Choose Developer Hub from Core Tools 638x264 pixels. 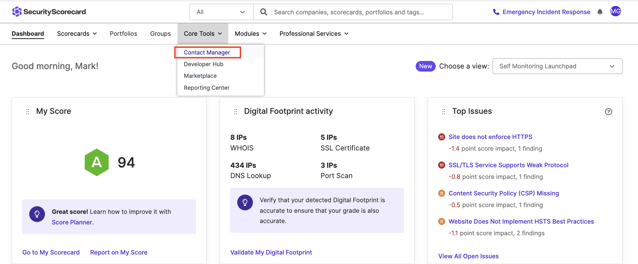click(204, 64)
